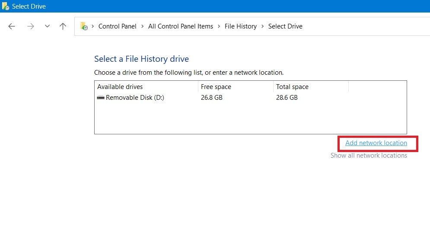Open the recent locations dropdown chevron
Screen dimensions: 430x238
pyautogui.click(x=47, y=26)
